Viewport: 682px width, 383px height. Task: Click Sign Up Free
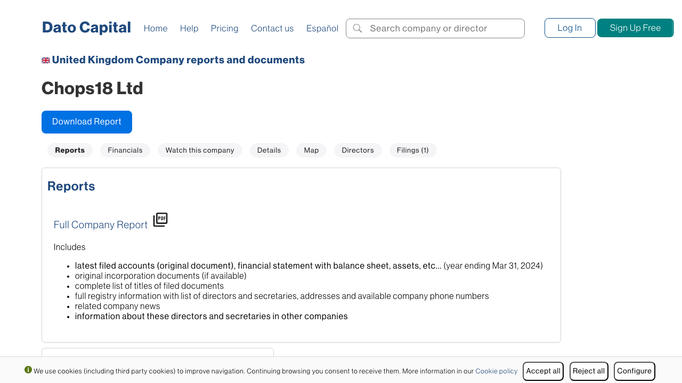pyautogui.click(x=635, y=28)
